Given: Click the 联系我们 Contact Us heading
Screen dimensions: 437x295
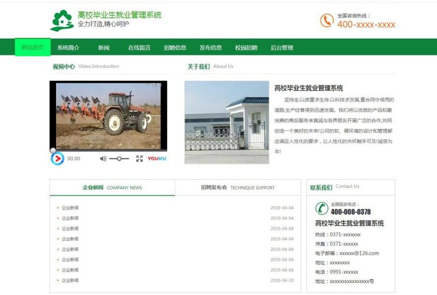Looking at the screenshot, I should click(335, 187).
